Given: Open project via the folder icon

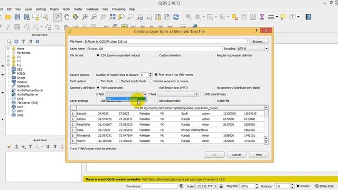Looking at the screenshot, I should 8,17.
